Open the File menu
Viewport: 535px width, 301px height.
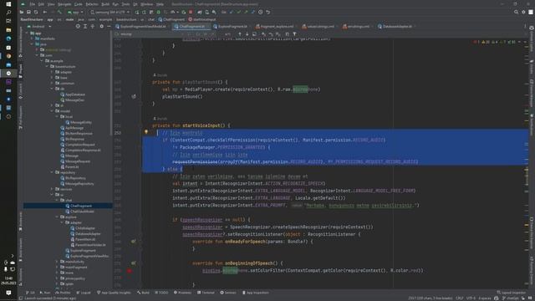tap(32, 4)
